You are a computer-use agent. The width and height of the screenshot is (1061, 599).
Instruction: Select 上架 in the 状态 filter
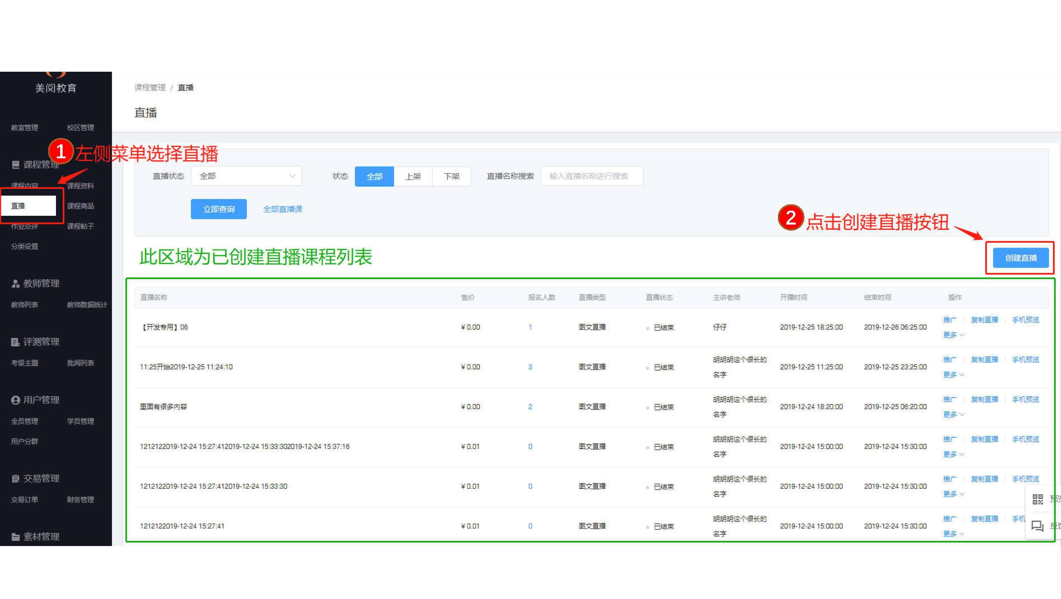[x=413, y=176]
